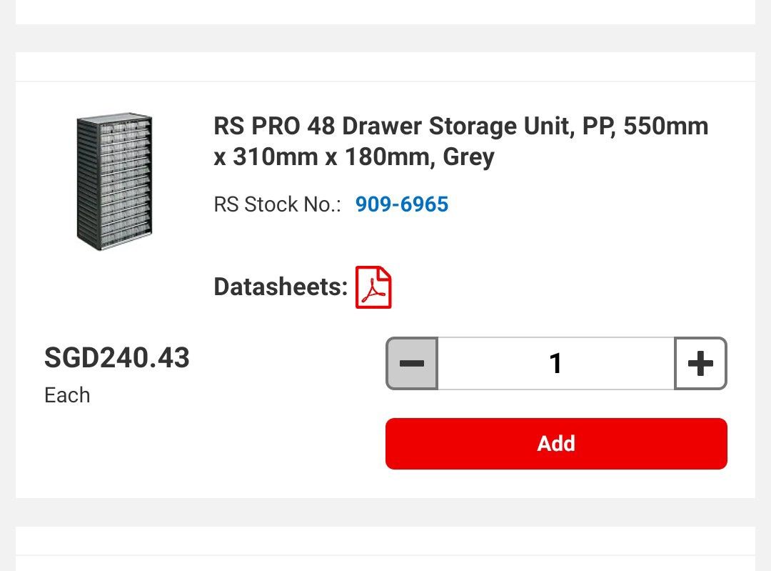The width and height of the screenshot is (771, 571).
Task: Click the Datasheets label
Action: (x=278, y=287)
